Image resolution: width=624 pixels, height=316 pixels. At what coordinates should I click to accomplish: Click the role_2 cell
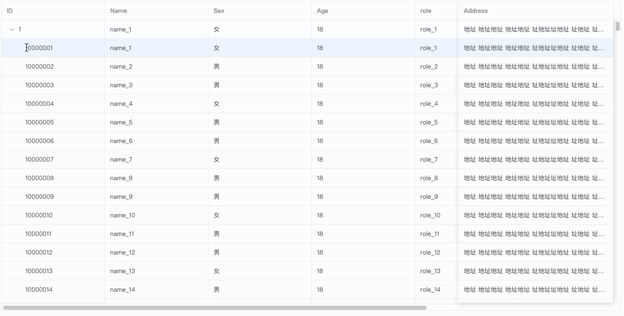click(436, 67)
